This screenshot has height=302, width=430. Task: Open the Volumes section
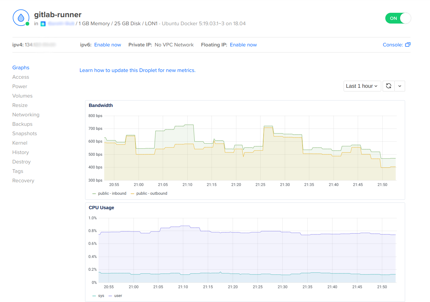tap(23, 96)
